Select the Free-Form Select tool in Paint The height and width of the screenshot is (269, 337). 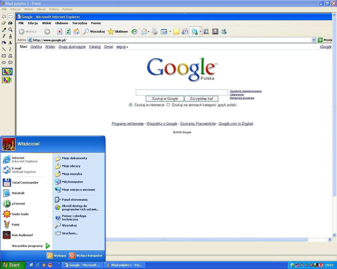pos(4,17)
